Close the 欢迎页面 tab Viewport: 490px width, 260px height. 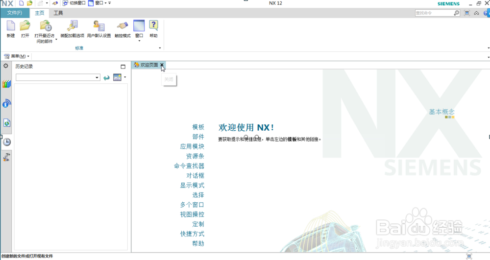[162, 65]
